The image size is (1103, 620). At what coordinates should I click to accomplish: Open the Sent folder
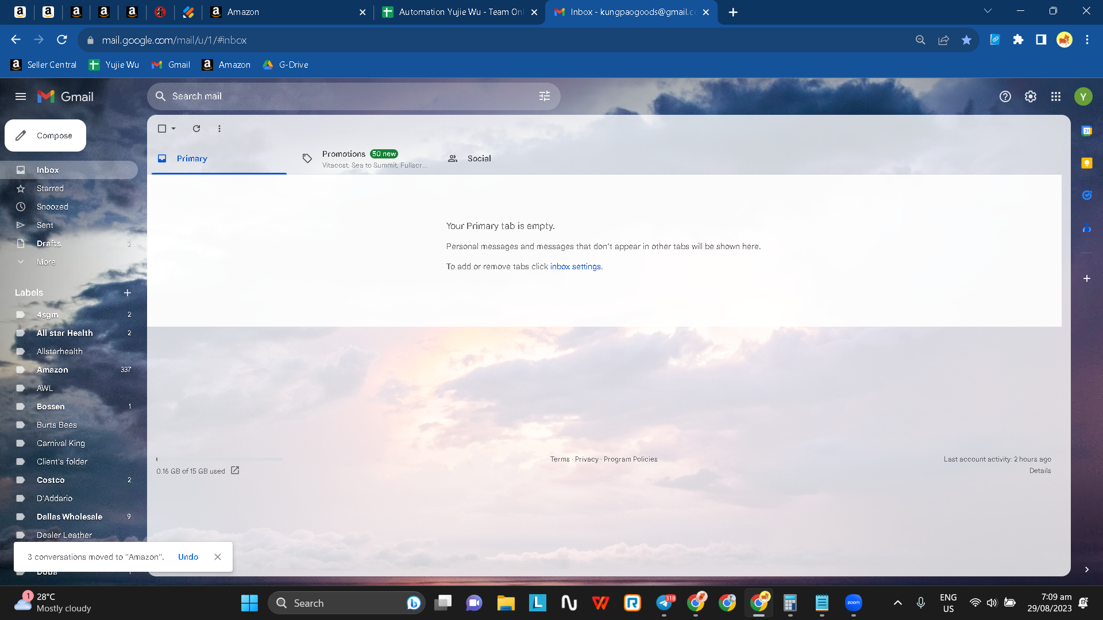pos(69,225)
